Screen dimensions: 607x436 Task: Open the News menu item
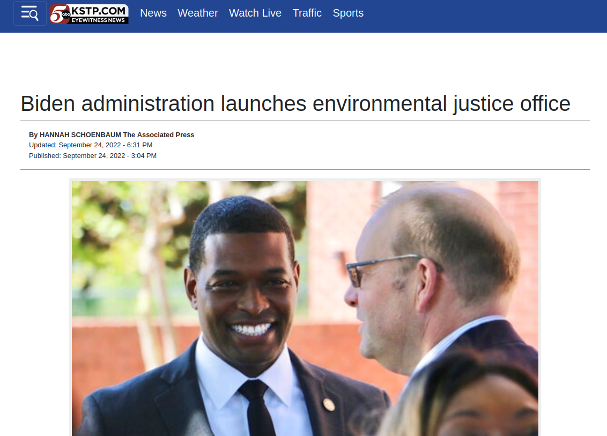[x=153, y=13]
